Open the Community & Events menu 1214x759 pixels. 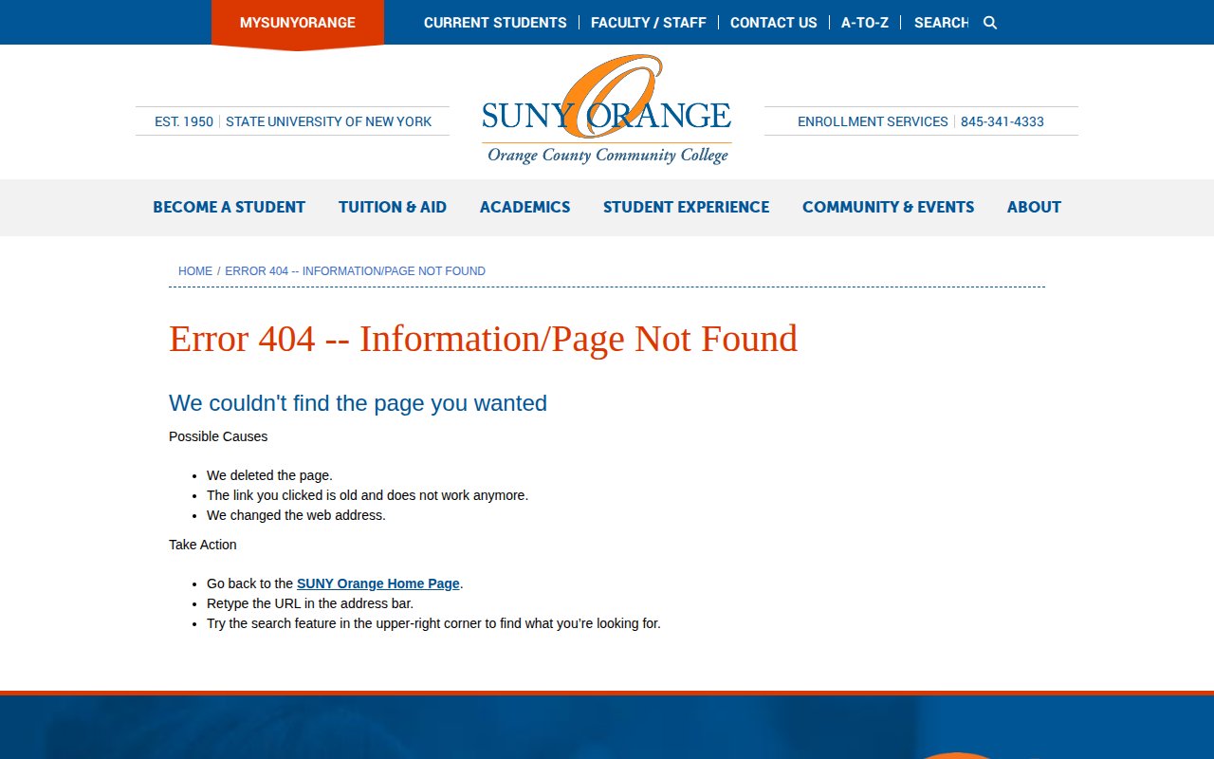[x=888, y=207]
